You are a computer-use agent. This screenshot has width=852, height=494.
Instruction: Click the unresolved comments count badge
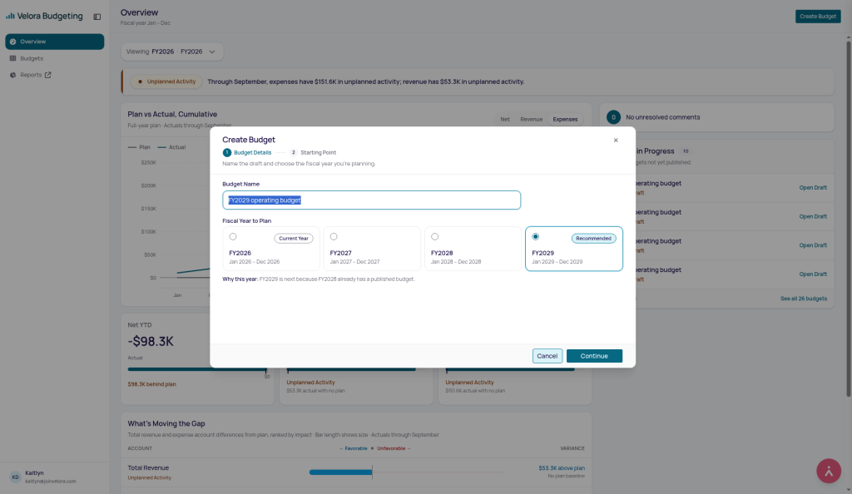coord(613,117)
